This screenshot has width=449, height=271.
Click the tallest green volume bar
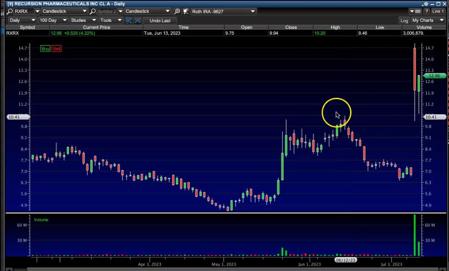coord(414,235)
